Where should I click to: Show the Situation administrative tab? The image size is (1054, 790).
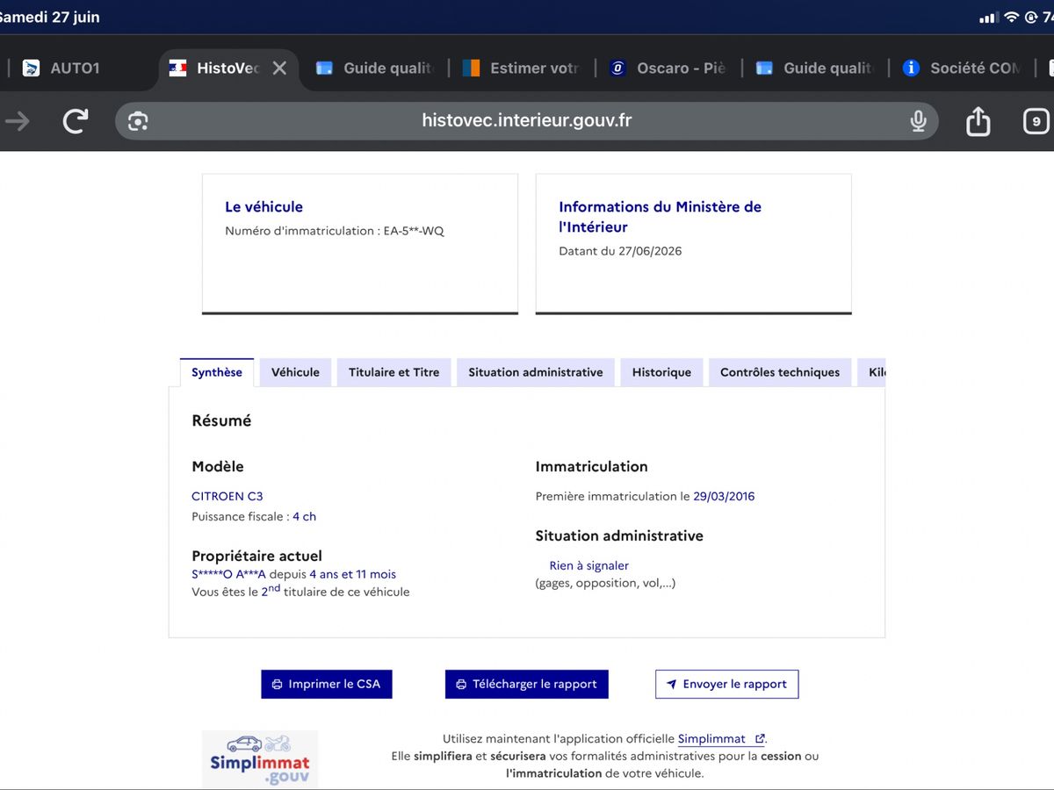pyautogui.click(x=536, y=372)
